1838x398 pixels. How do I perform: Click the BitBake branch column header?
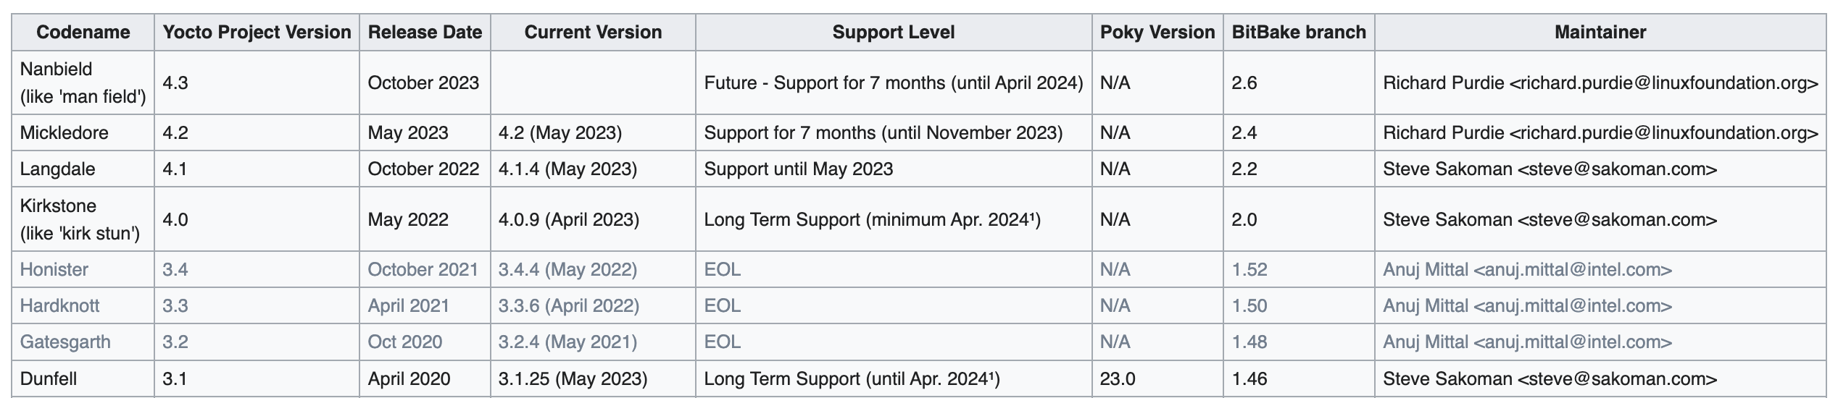(1299, 33)
